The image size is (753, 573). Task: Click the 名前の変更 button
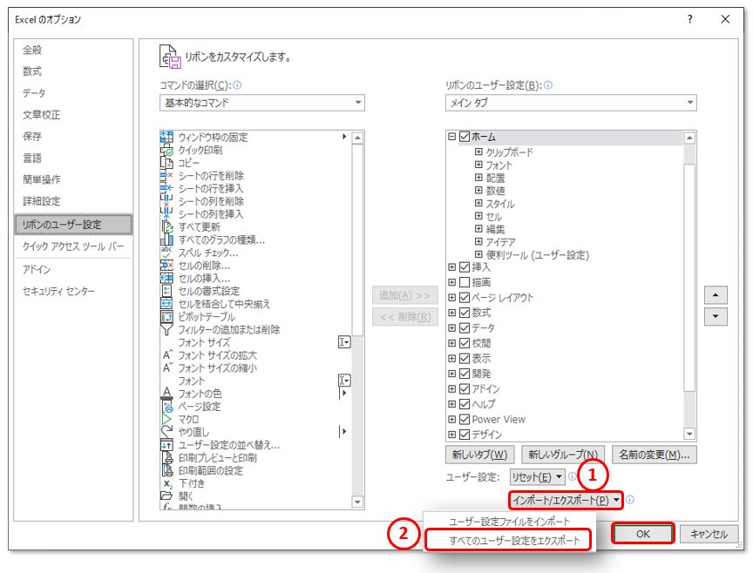654,455
